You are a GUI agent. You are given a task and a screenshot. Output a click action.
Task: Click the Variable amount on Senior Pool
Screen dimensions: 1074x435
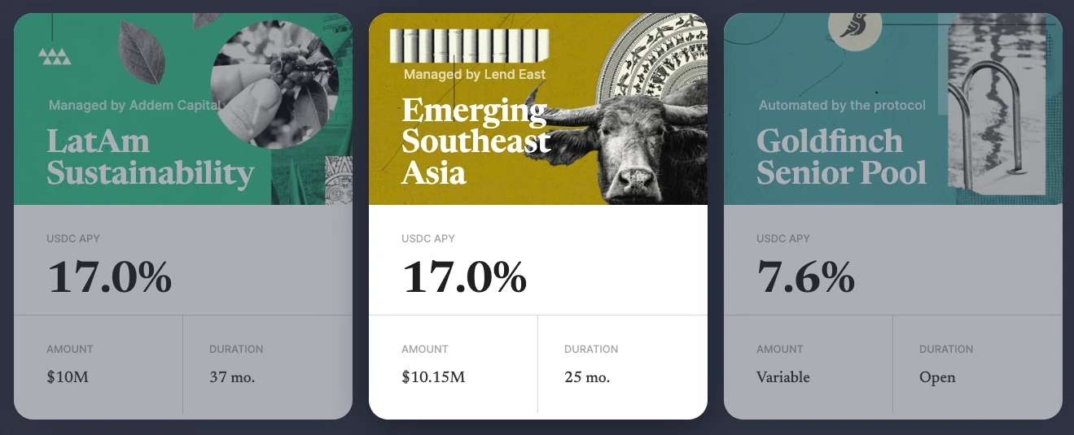pos(783,377)
